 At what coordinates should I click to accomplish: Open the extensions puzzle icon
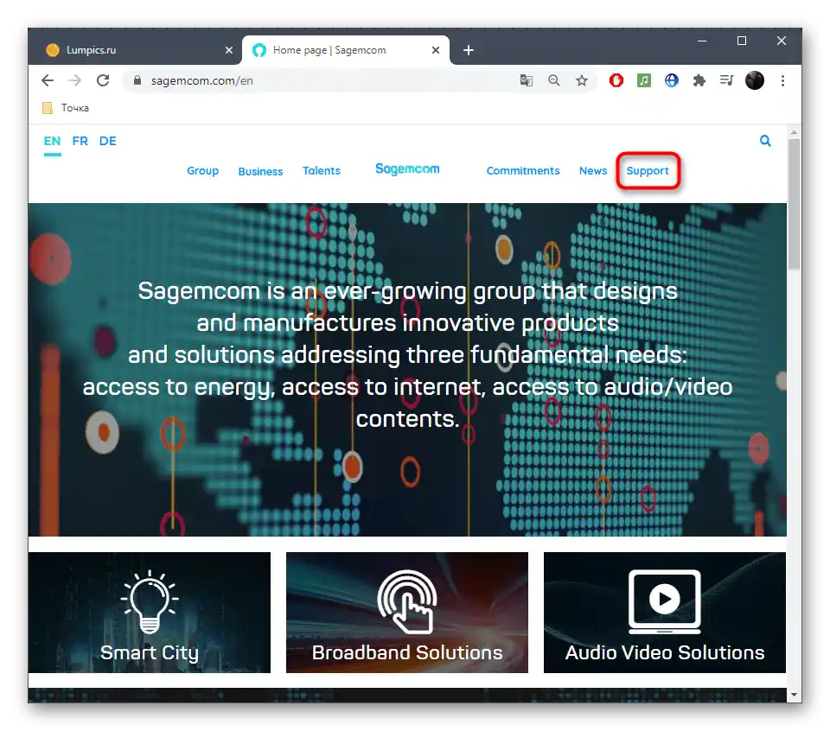[699, 80]
